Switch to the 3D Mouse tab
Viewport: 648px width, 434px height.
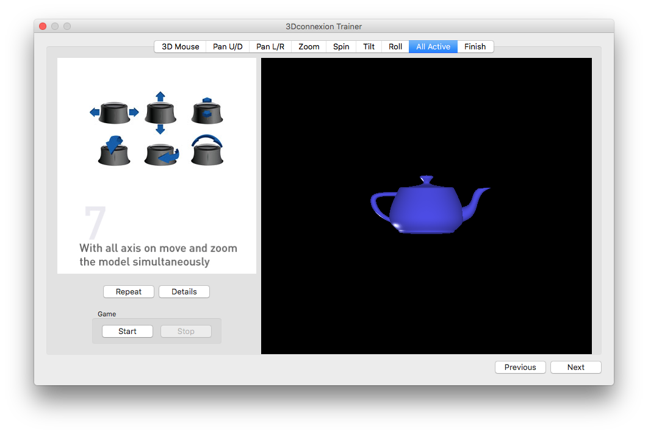pos(180,47)
